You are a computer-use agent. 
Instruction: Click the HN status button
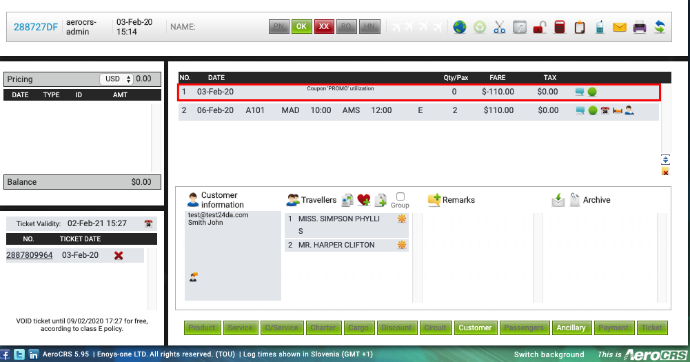(369, 26)
